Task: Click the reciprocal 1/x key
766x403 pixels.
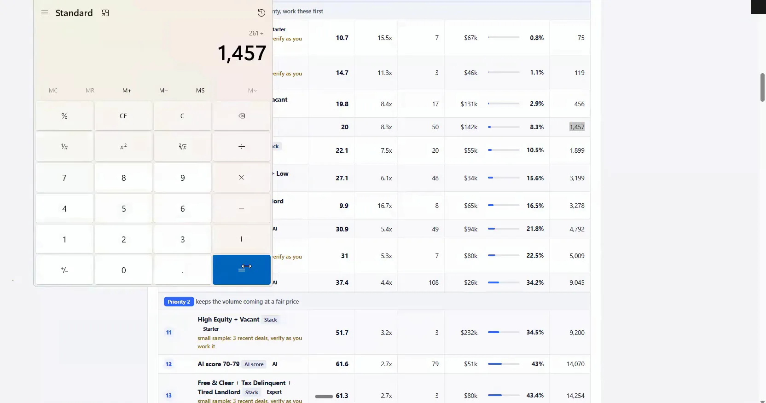Action: pyautogui.click(x=64, y=147)
